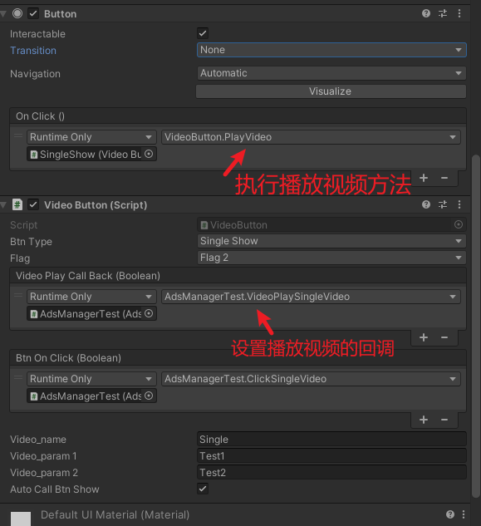The width and height of the screenshot is (481, 526).
Task: Disable the Button component enable checkbox
Action: pyautogui.click(x=33, y=14)
